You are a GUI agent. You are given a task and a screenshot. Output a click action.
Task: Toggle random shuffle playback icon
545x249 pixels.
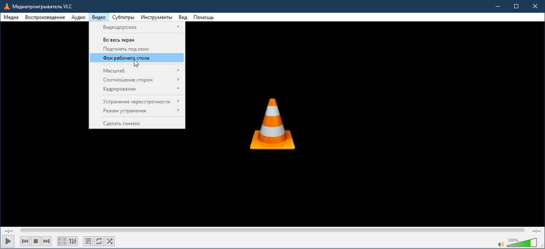click(109, 241)
